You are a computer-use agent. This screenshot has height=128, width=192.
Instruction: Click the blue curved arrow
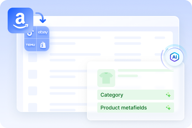pyautogui.click(x=41, y=18)
